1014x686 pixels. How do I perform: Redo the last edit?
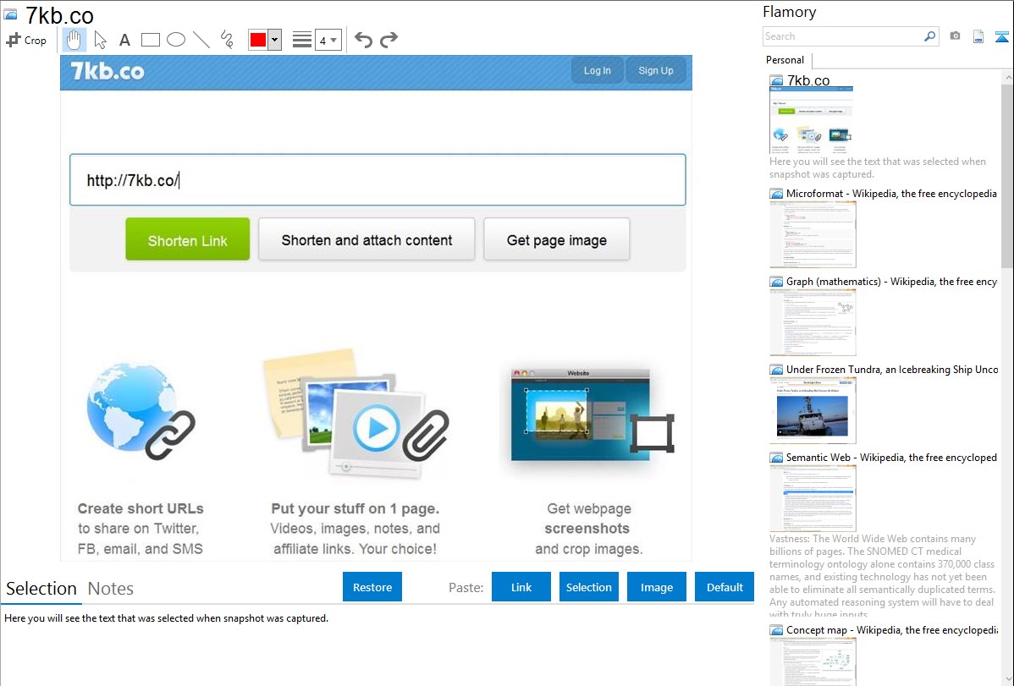[x=389, y=40]
